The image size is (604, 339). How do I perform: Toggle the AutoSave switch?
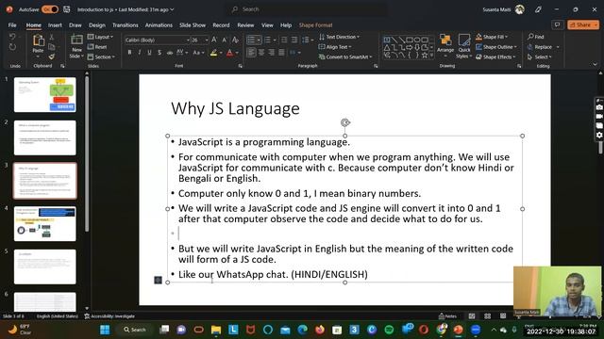[x=50, y=9]
